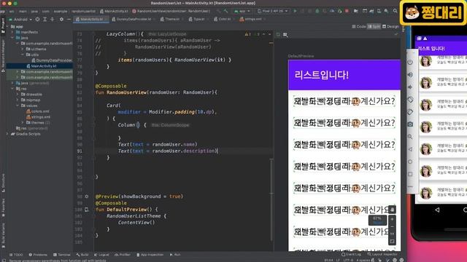Open the Pixel device selector dropdown
The width and height of the screenshot is (467, 262).
pos(272,11)
